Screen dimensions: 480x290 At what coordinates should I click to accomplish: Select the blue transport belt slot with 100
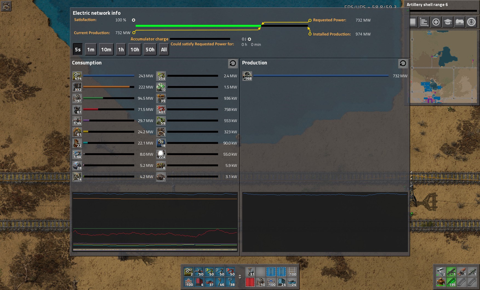(x=271, y=282)
